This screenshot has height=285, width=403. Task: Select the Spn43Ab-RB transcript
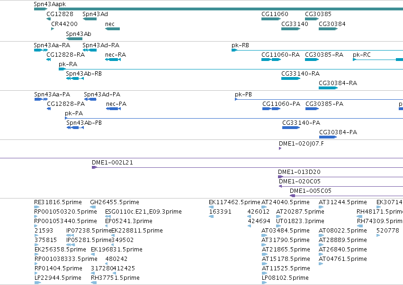pos(75,78)
